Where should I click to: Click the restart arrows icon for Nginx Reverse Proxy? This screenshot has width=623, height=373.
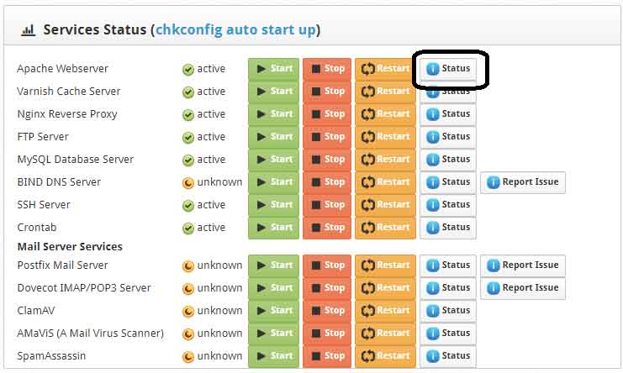(x=367, y=114)
